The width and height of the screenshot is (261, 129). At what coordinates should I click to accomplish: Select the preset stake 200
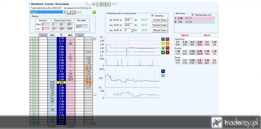pyautogui.click(x=63, y=29)
